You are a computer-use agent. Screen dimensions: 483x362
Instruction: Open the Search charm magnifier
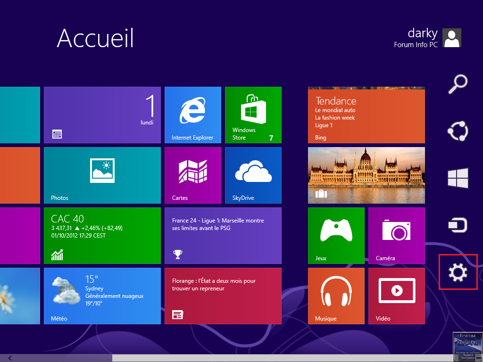[458, 84]
